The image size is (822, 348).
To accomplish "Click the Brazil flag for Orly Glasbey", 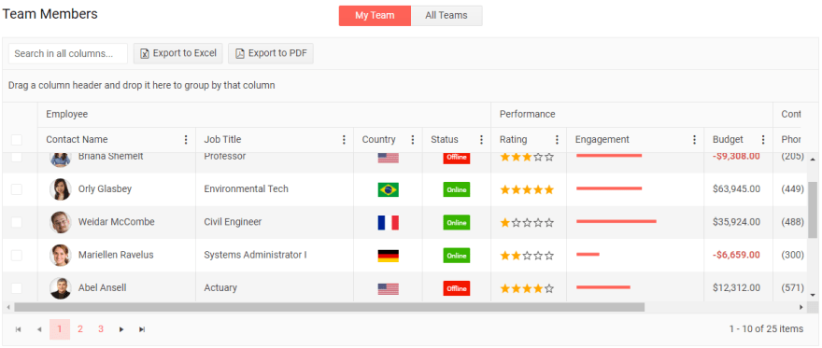I will click(388, 189).
